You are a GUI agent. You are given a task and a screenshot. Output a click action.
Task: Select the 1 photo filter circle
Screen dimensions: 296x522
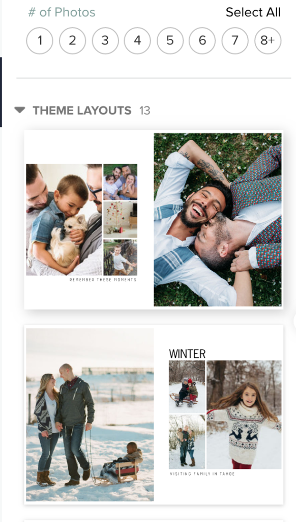point(40,41)
